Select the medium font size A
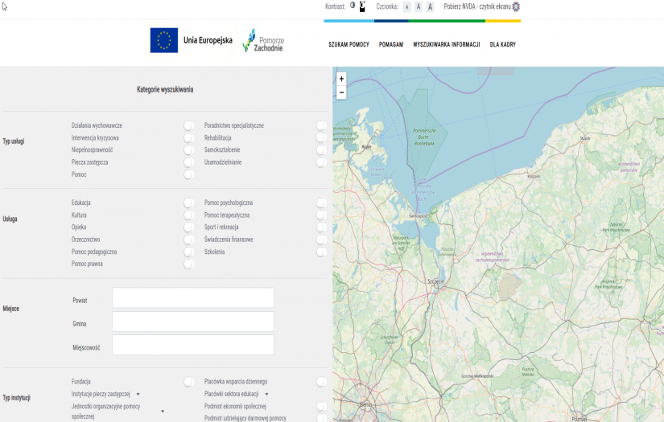 point(419,6)
